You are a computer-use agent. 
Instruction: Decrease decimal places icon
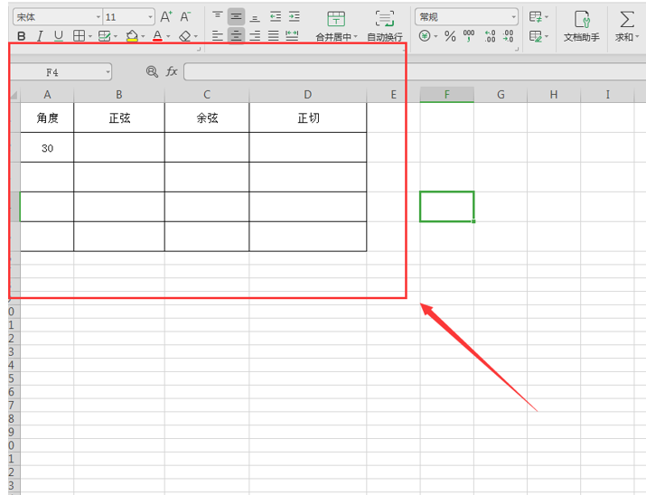[x=508, y=36]
